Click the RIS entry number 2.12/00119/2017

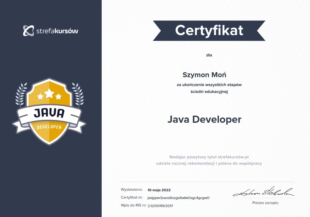160,206
